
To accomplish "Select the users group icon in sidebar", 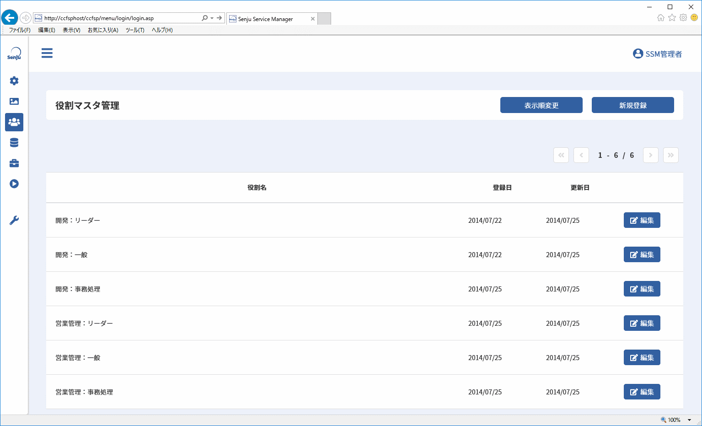I will pyautogui.click(x=14, y=122).
